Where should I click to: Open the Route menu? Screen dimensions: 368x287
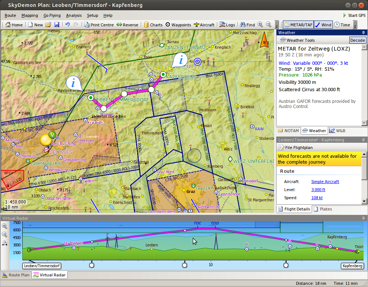click(10, 15)
